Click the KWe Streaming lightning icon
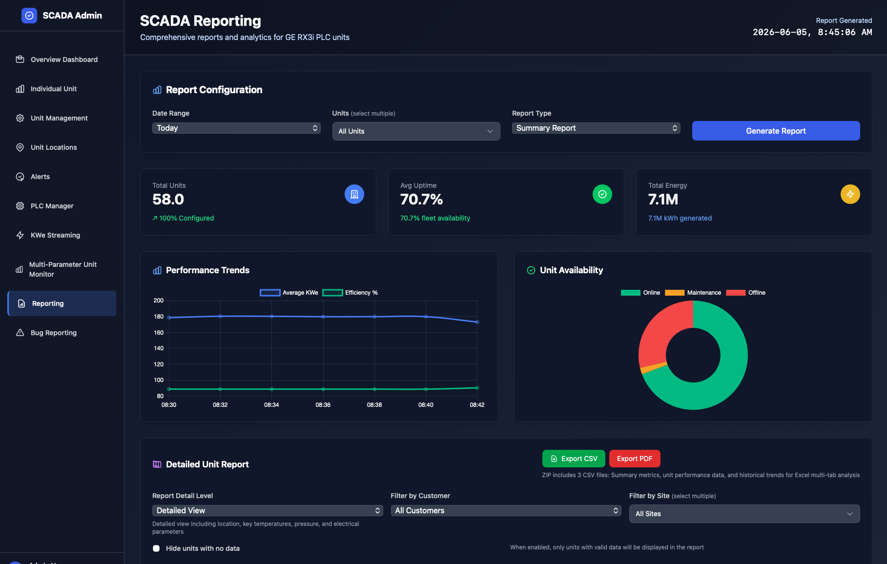Viewport: 887px width, 564px height. point(20,235)
